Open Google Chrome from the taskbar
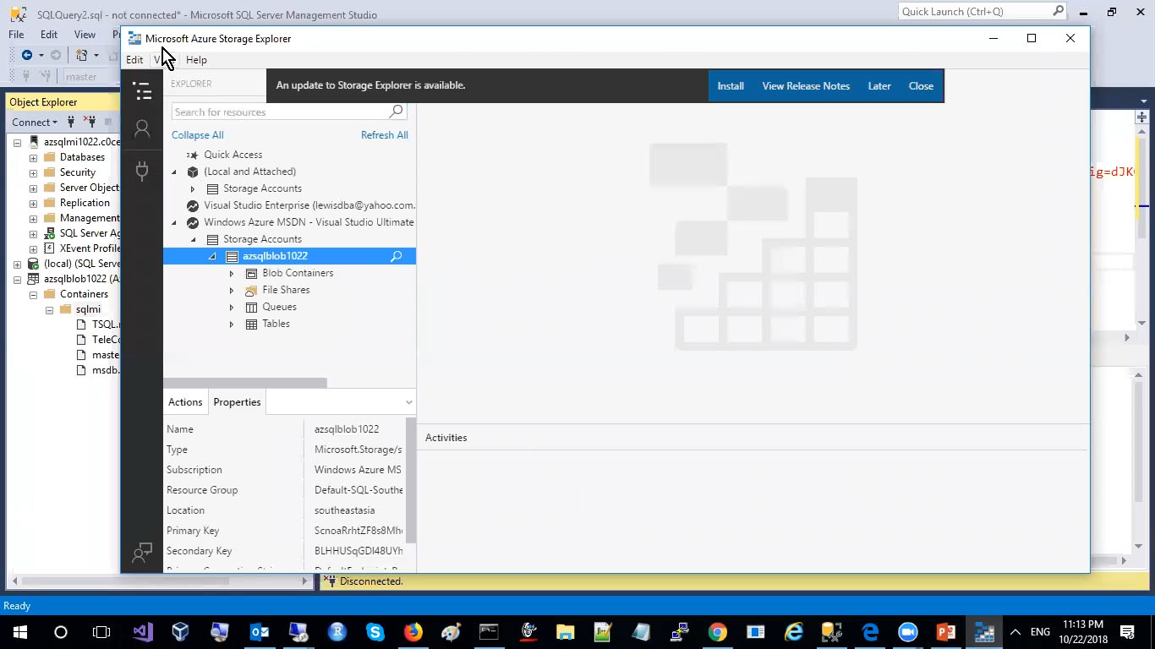This screenshot has height=649, width=1155. click(x=717, y=632)
